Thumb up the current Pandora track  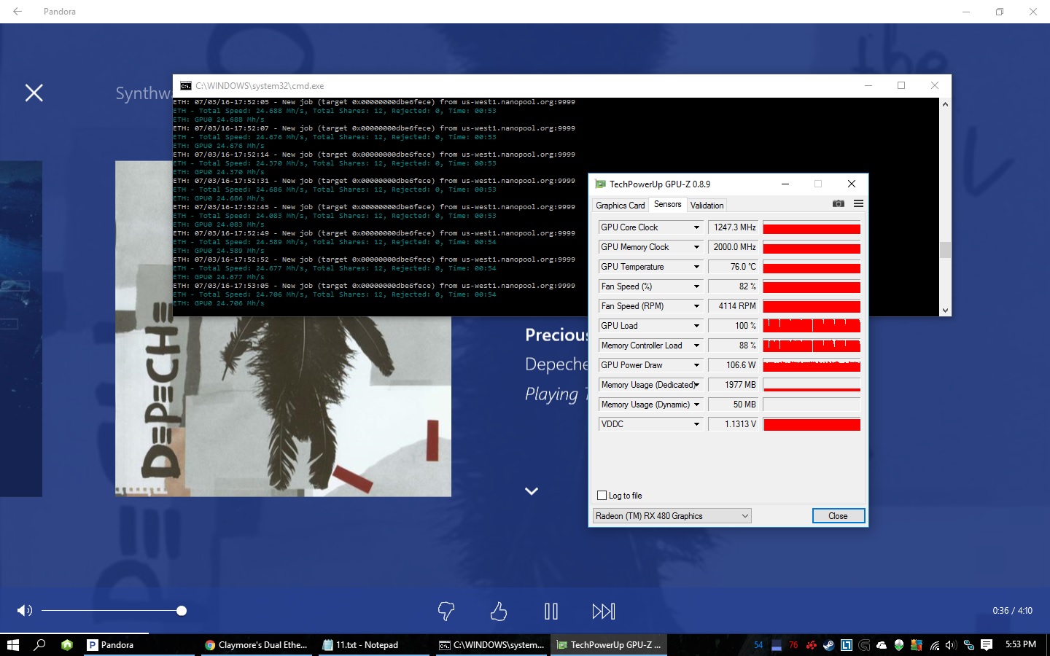click(x=499, y=611)
